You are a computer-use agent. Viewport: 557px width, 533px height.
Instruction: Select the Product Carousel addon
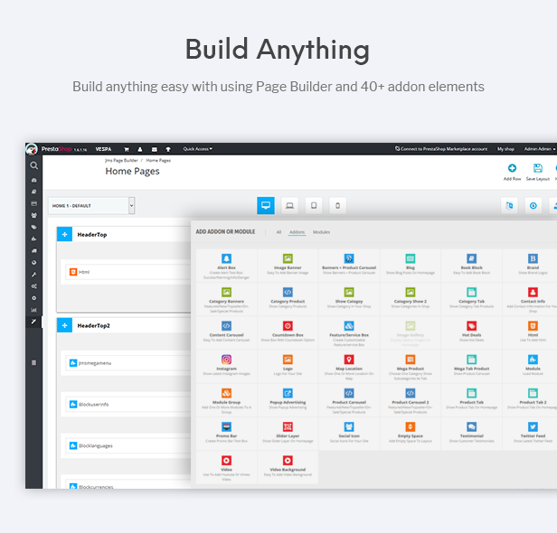(x=349, y=400)
